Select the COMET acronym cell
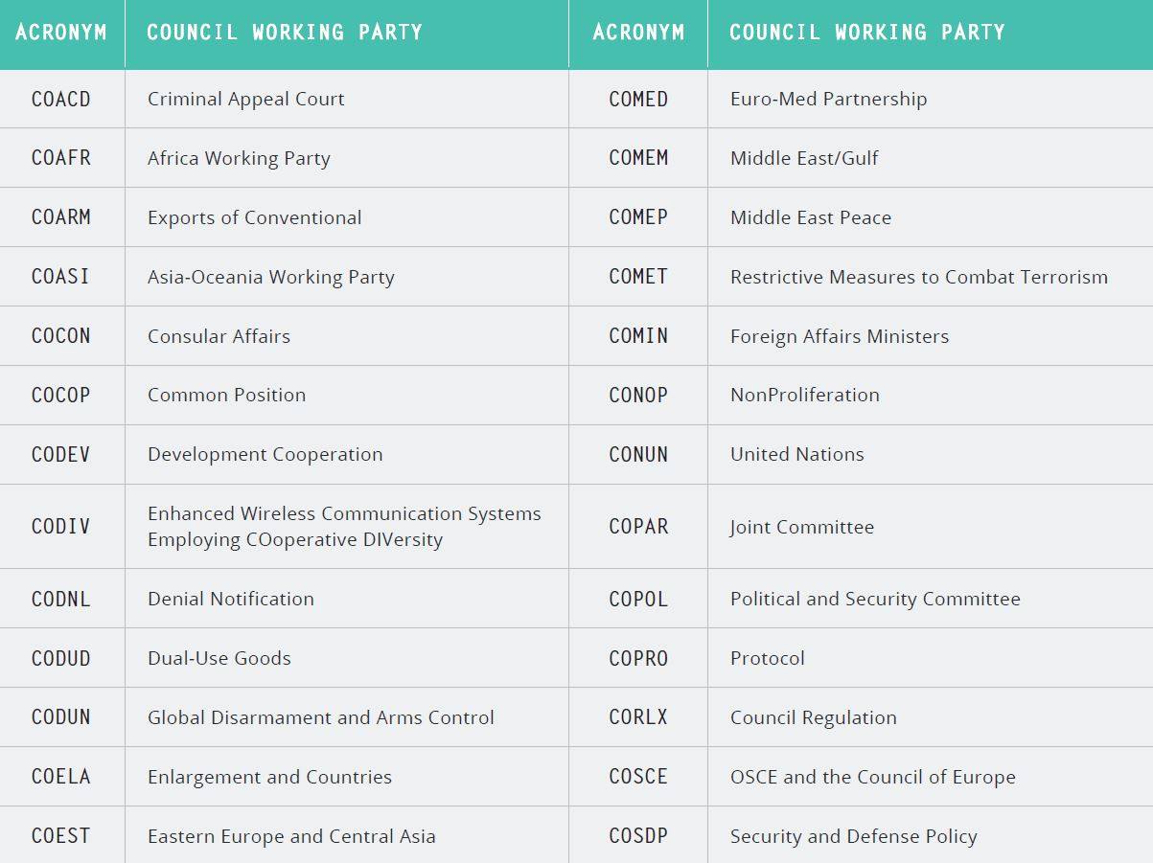The height and width of the screenshot is (863, 1153). point(638,277)
